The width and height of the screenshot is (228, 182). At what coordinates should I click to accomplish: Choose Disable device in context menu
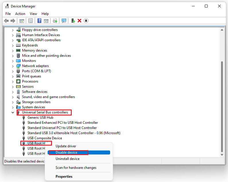point(79,152)
